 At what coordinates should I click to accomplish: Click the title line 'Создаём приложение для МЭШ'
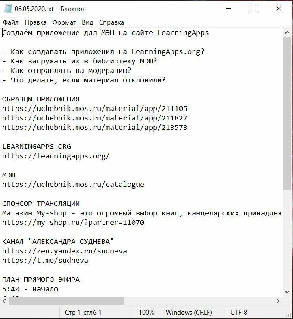[x=106, y=32]
